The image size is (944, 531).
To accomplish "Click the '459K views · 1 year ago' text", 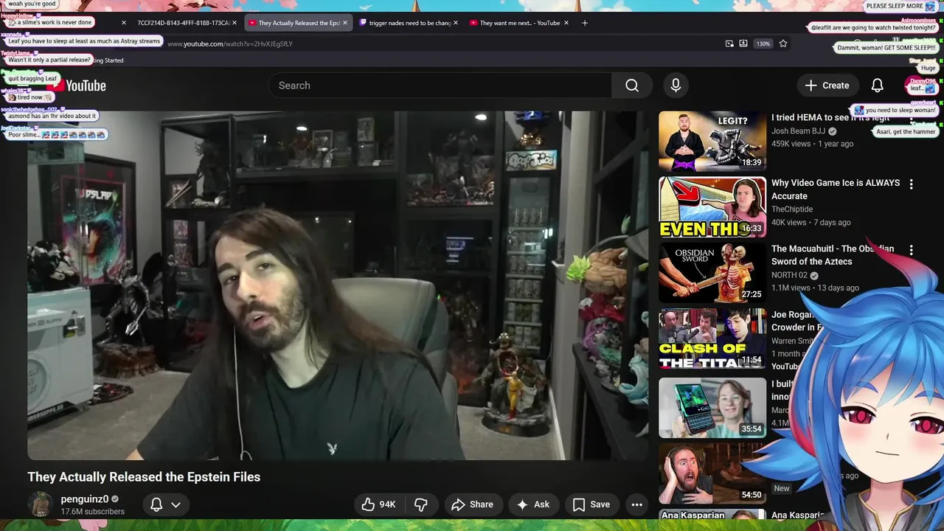I will coord(813,145).
